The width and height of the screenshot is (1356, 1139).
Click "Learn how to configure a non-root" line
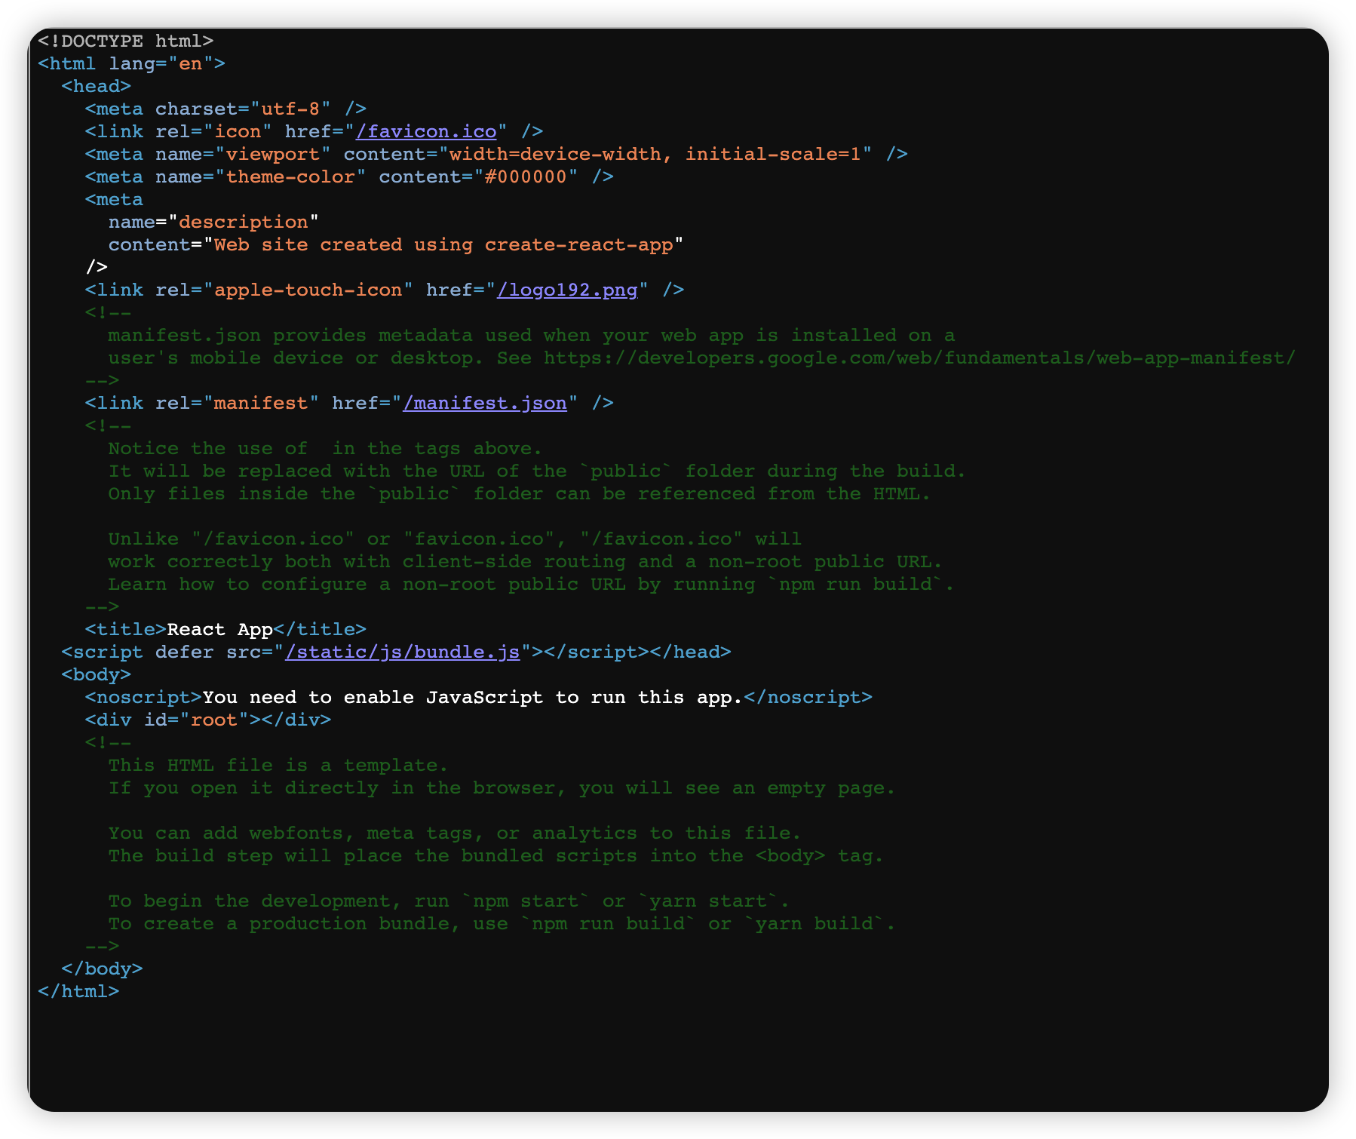(x=532, y=584)
